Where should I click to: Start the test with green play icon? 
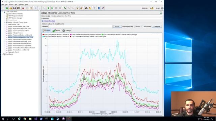[x=48, y=8]
